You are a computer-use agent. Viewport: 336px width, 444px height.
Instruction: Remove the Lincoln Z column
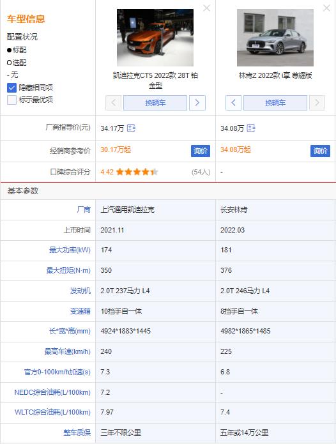tap(326, 8)
